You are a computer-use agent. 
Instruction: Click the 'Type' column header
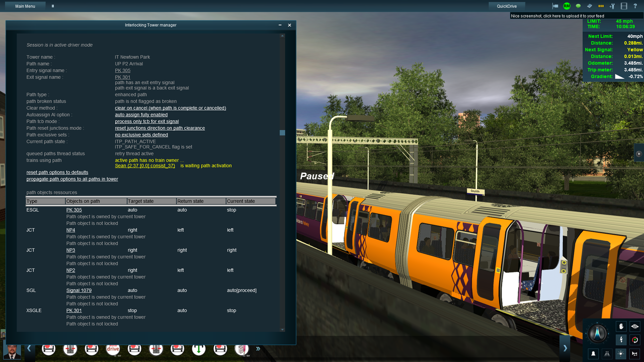45,201
